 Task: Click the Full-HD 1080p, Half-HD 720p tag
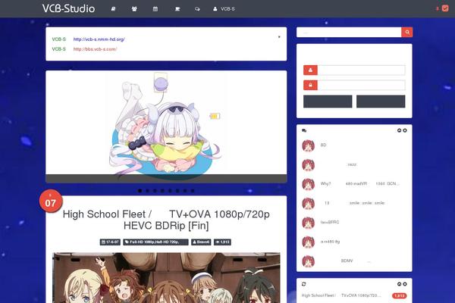click(x=155, y=242)
